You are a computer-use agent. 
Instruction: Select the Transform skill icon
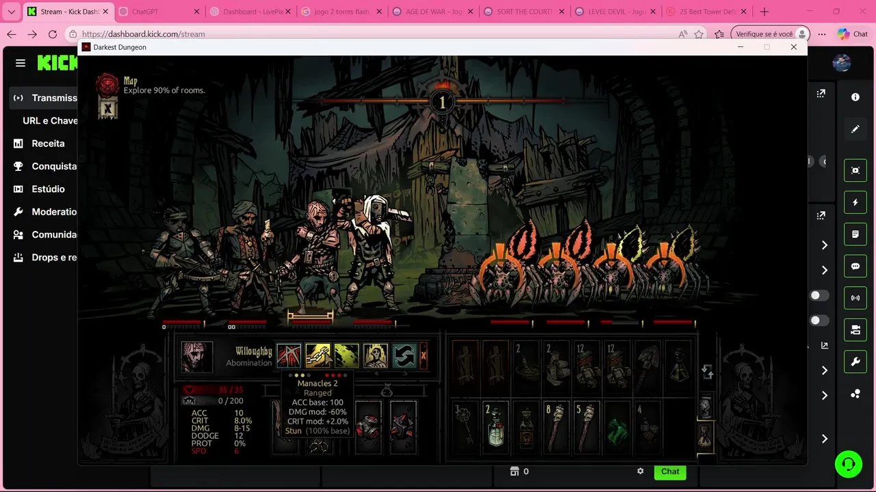289,356
